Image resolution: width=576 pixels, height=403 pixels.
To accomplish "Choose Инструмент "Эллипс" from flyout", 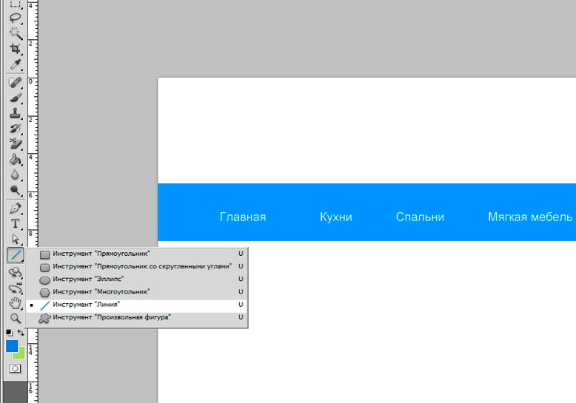I will click(x=88, y=279).
